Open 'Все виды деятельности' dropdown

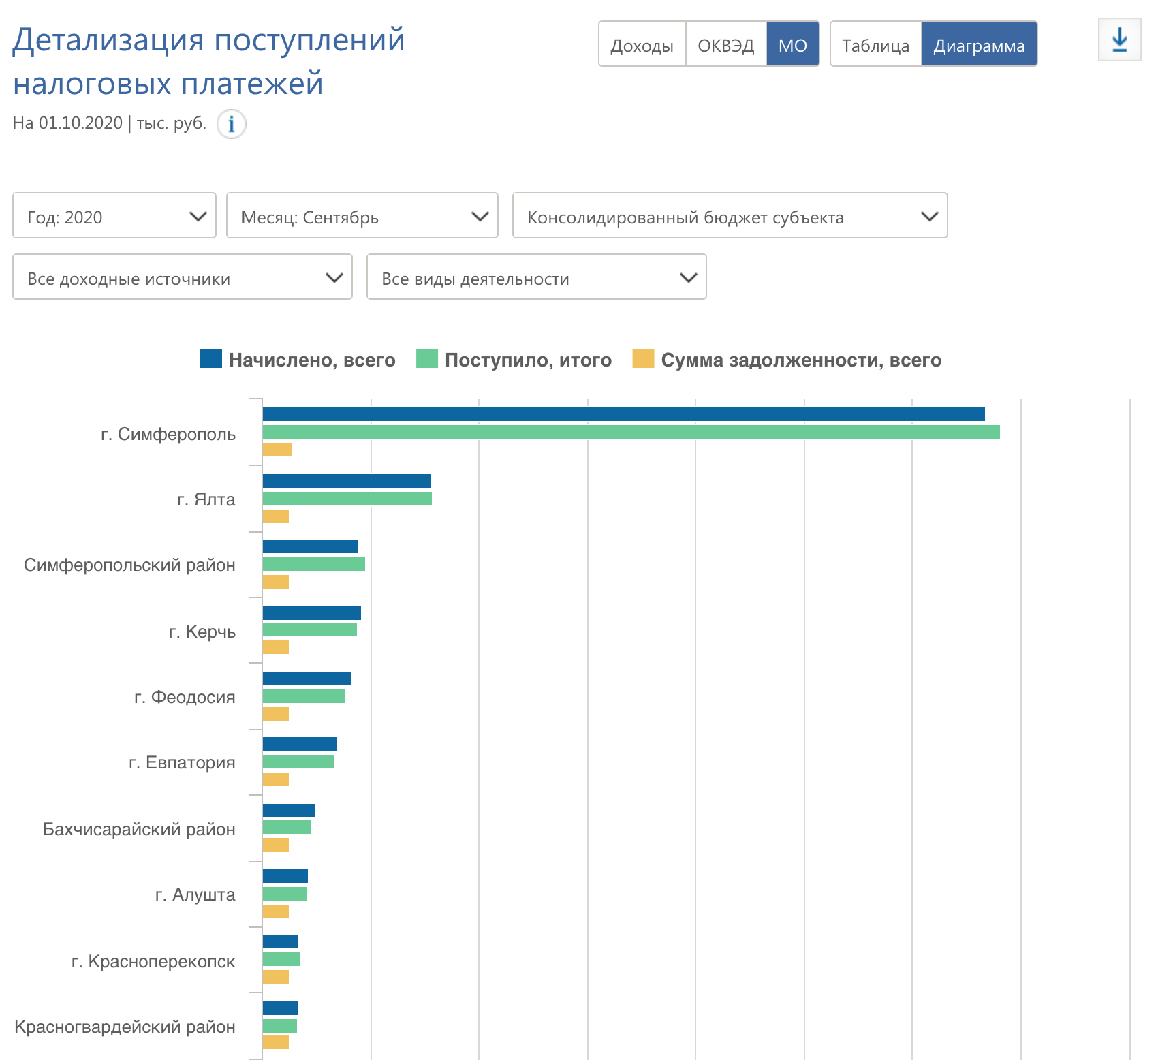(x=536, y=277)
